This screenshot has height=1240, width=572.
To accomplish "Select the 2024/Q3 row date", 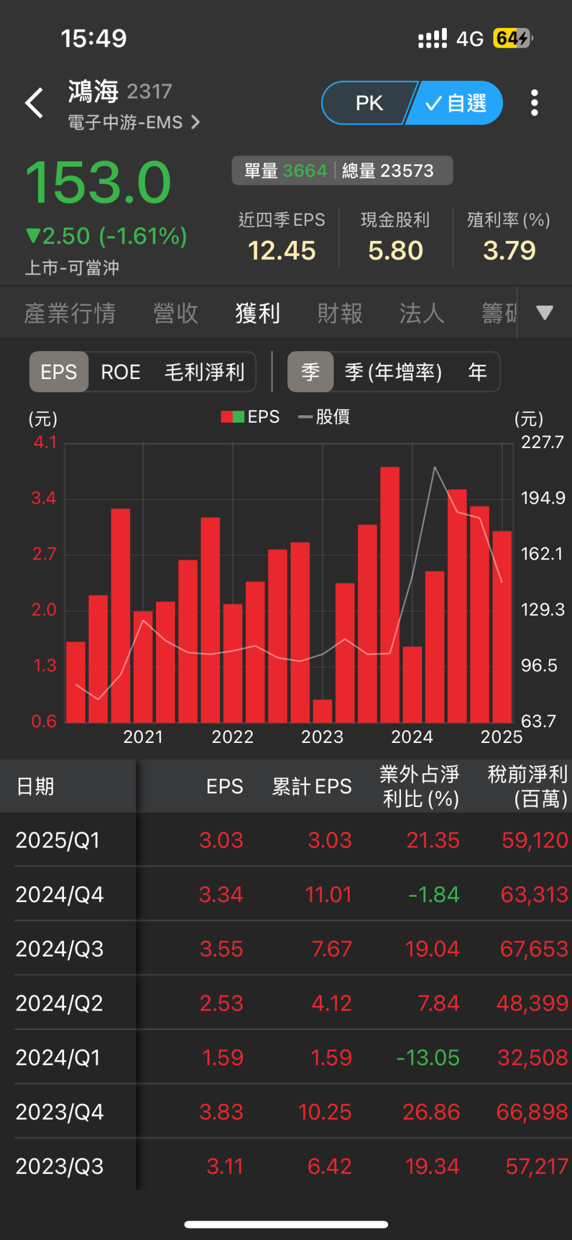I will (59, 949).
